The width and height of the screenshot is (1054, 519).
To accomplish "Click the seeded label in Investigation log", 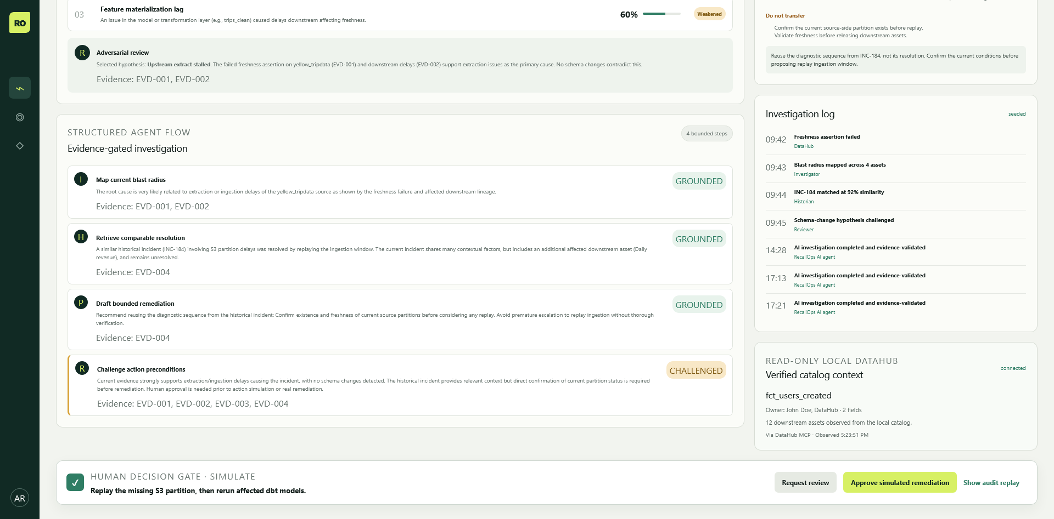I will (x=1017, y=114).
